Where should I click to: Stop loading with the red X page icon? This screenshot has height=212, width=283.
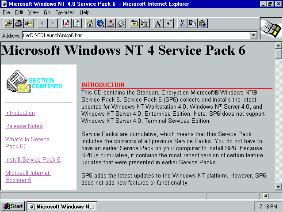point(66,23)
